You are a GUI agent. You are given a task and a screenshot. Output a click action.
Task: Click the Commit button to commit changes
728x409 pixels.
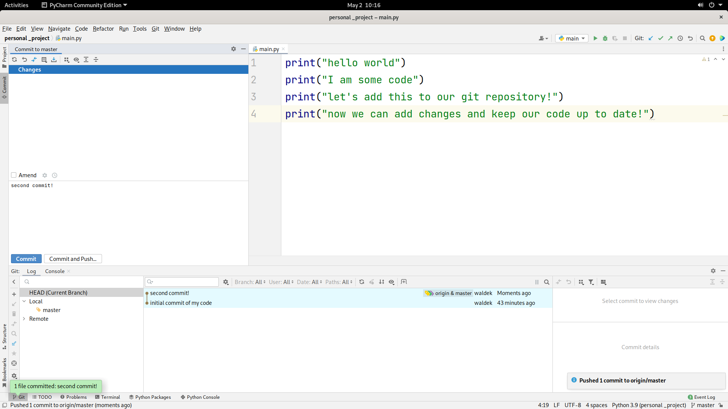point(26,259)
